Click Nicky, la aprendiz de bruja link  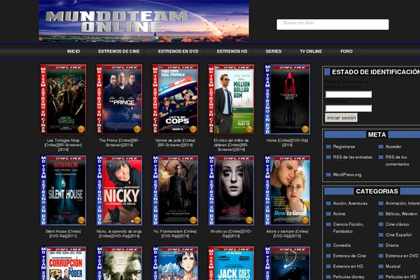(x=119, y=234)
